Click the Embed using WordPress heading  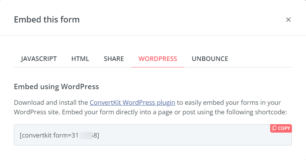point(56,86)
